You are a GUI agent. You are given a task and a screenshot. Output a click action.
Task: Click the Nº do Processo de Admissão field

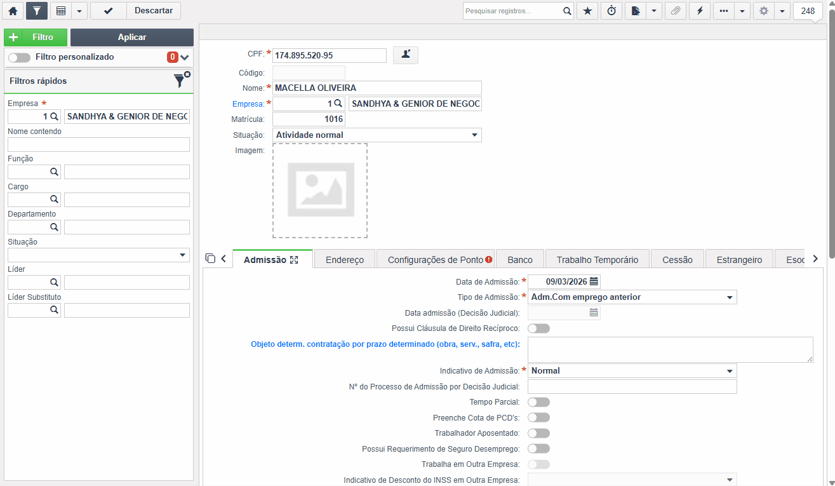(x=632, y=387)
